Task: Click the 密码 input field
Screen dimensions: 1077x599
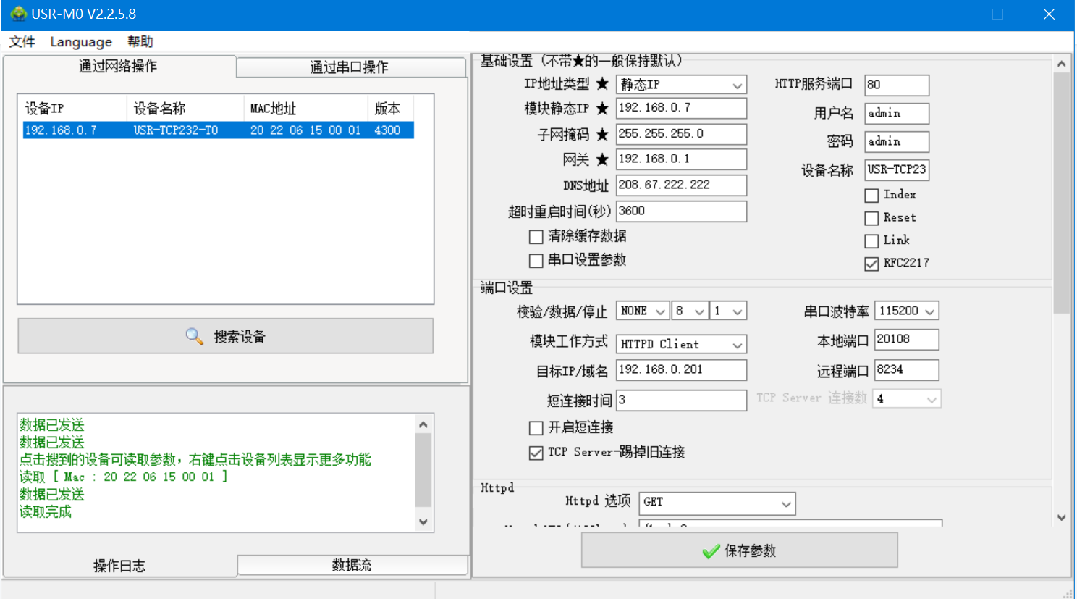Action: point(897,141)
